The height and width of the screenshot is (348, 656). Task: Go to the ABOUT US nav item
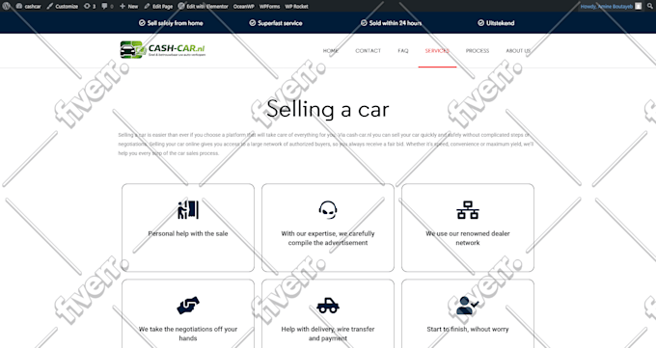coord(518,51)
